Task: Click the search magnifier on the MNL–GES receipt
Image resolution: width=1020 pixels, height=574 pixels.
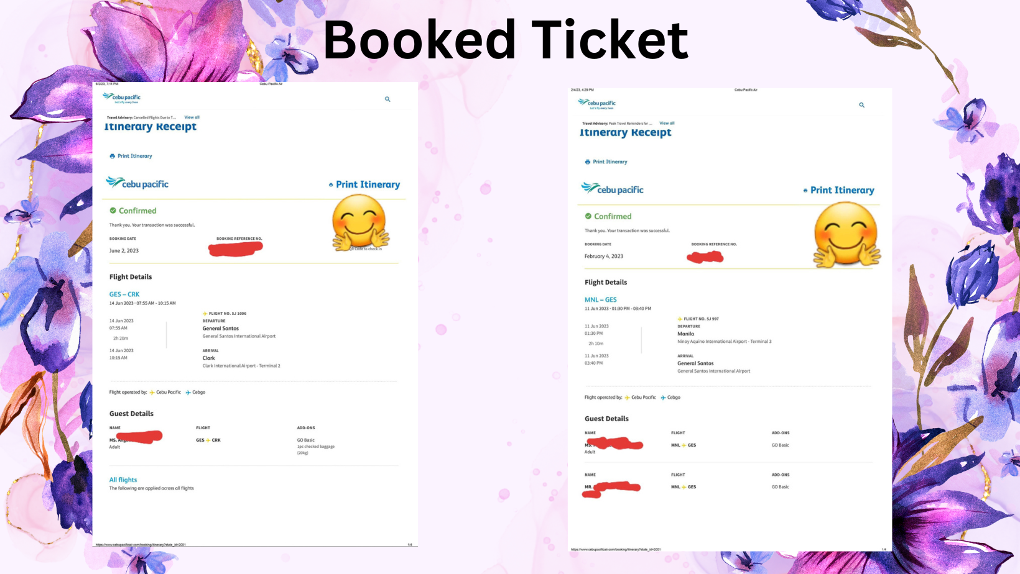Action: click(x=861, y=105)
